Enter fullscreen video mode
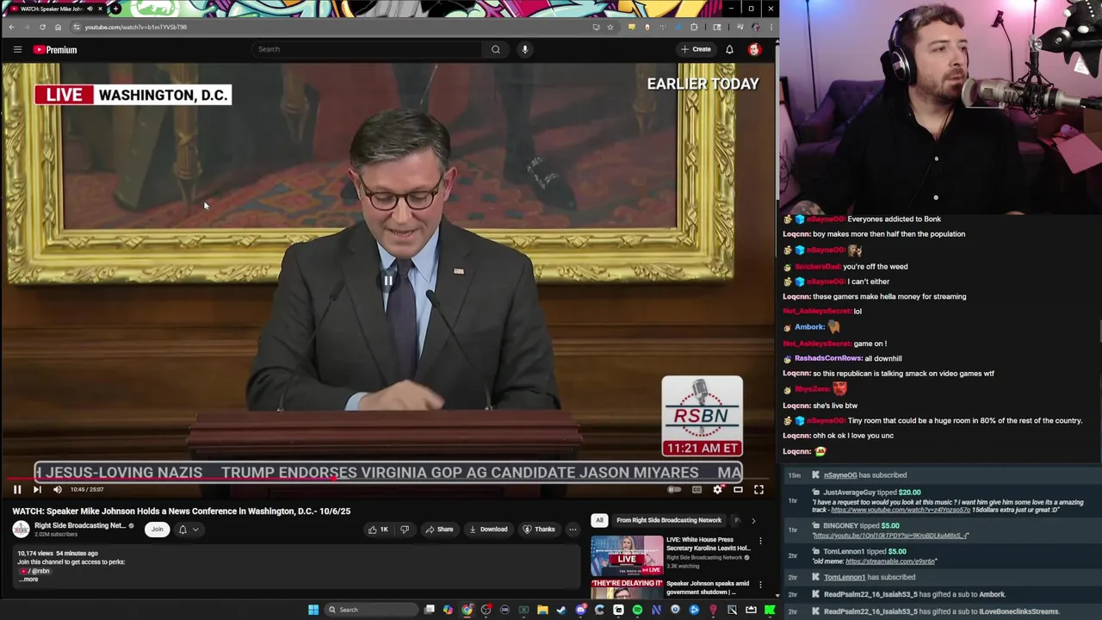This screenshot has height=620, width=1102. pos(758,489)
